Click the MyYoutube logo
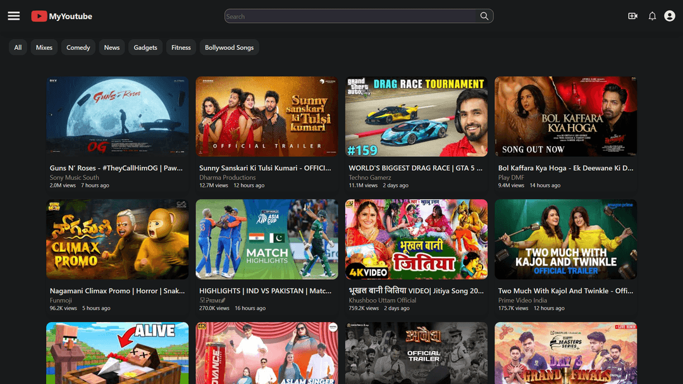The height and width of the screenshot is (384, 683). click(x=62, y=16)
